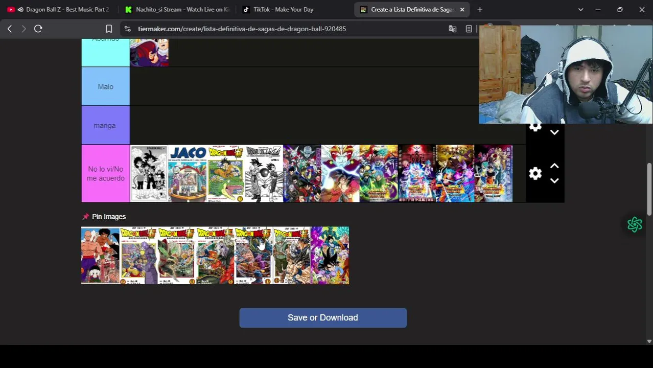The width and height of the screenshot is (653, 368).
Task: Open settings gear for 'No lo vi' row
Action: point(535,174)
